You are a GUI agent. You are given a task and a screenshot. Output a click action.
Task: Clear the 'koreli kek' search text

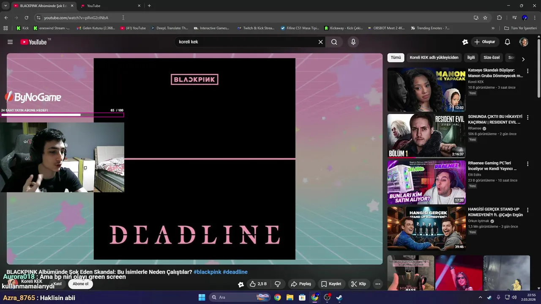click(320, 42)
